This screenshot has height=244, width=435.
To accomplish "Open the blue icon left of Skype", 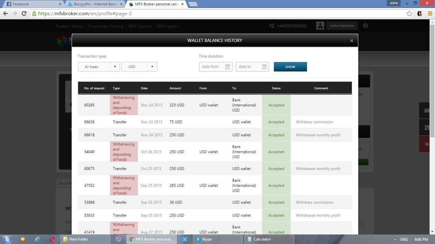I will (x=185, y=239).
